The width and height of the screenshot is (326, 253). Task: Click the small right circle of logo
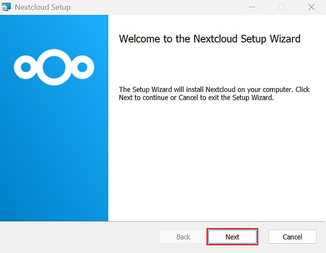tap(82, 67)
